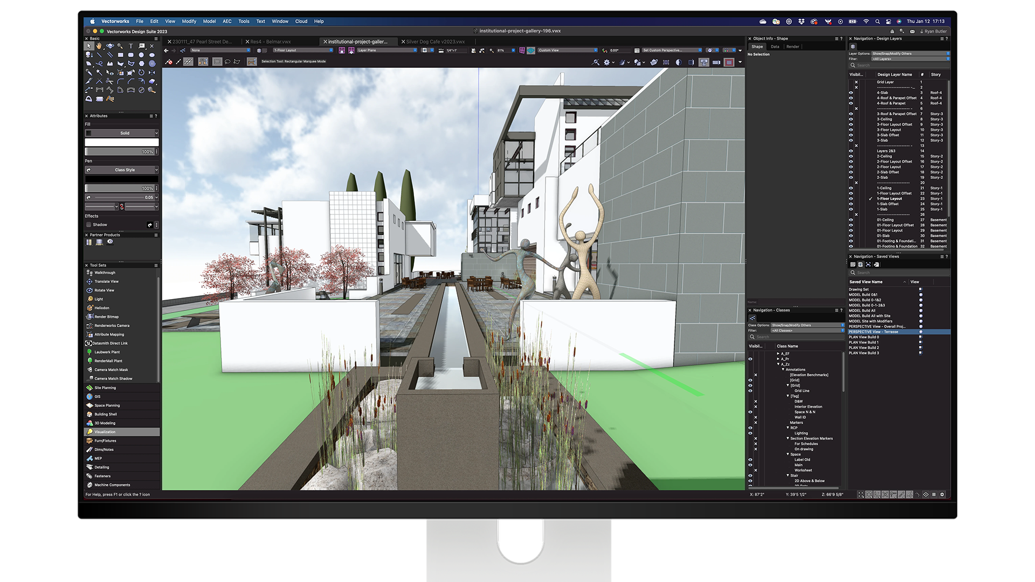Viewport: 1035px width, 582px height.
Task: Choose the Tape Measure tool
Action: 151,90
